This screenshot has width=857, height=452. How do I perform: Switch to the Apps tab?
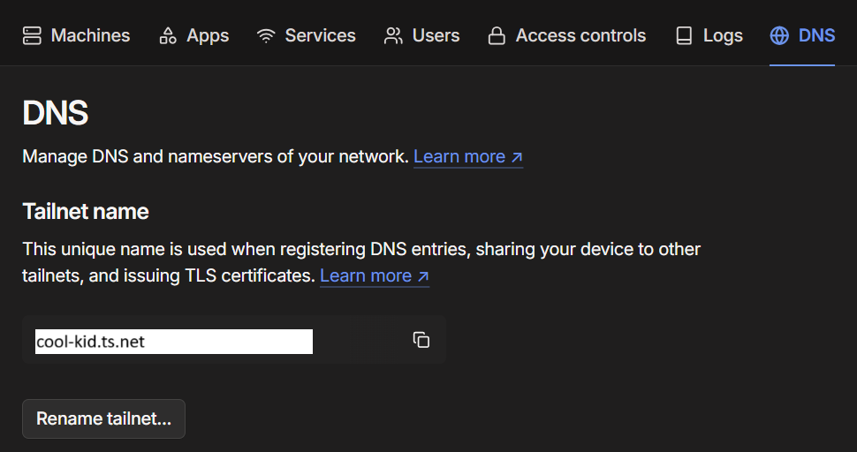[x=194, y=36]
